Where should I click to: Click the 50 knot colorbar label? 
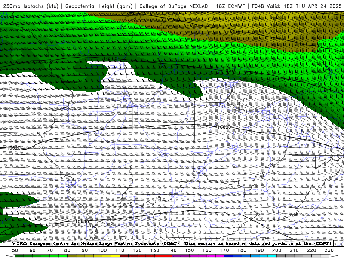click(x=15, y=250)
